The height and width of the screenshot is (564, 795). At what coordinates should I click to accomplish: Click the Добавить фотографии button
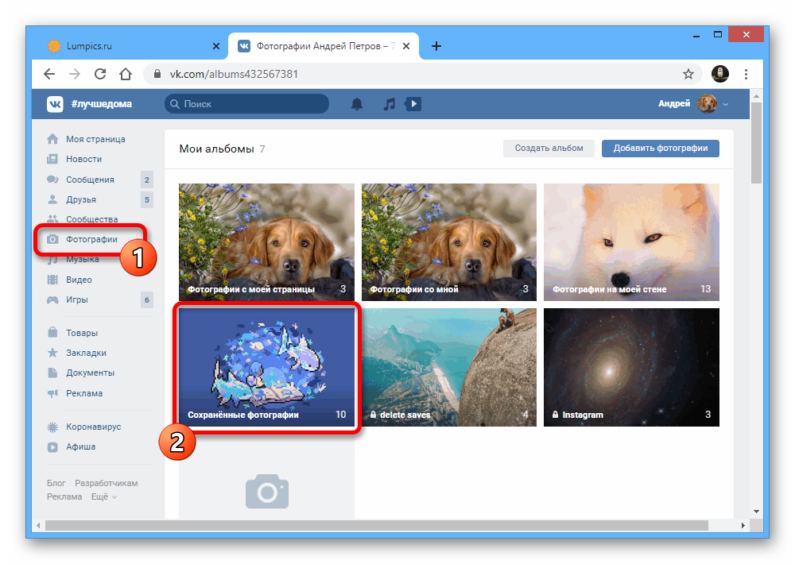[x=660, y=148]
